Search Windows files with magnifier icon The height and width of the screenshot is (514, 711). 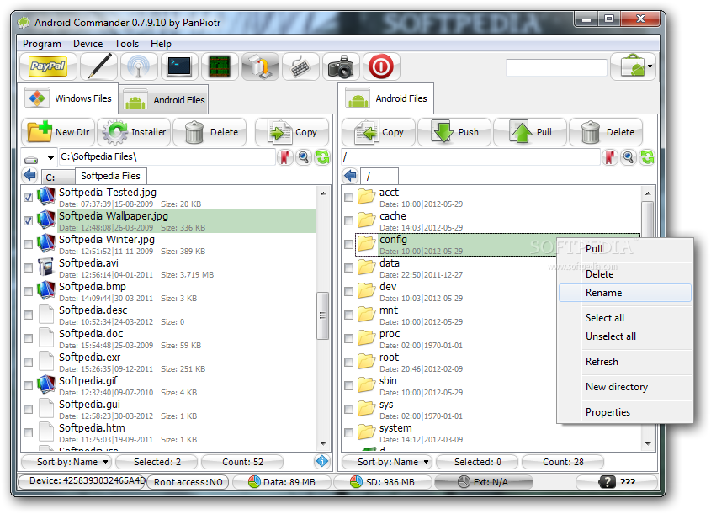[304, 157]
